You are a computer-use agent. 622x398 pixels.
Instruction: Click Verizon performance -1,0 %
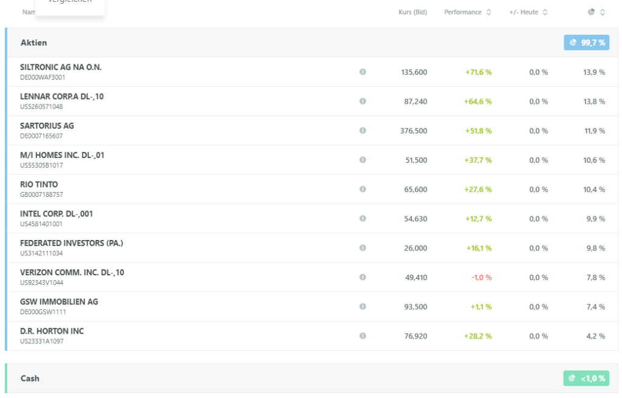click(482, 278)
